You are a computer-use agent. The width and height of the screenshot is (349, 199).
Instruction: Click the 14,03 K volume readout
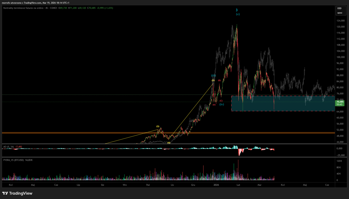pyautogui.click(x=28, y=160)
